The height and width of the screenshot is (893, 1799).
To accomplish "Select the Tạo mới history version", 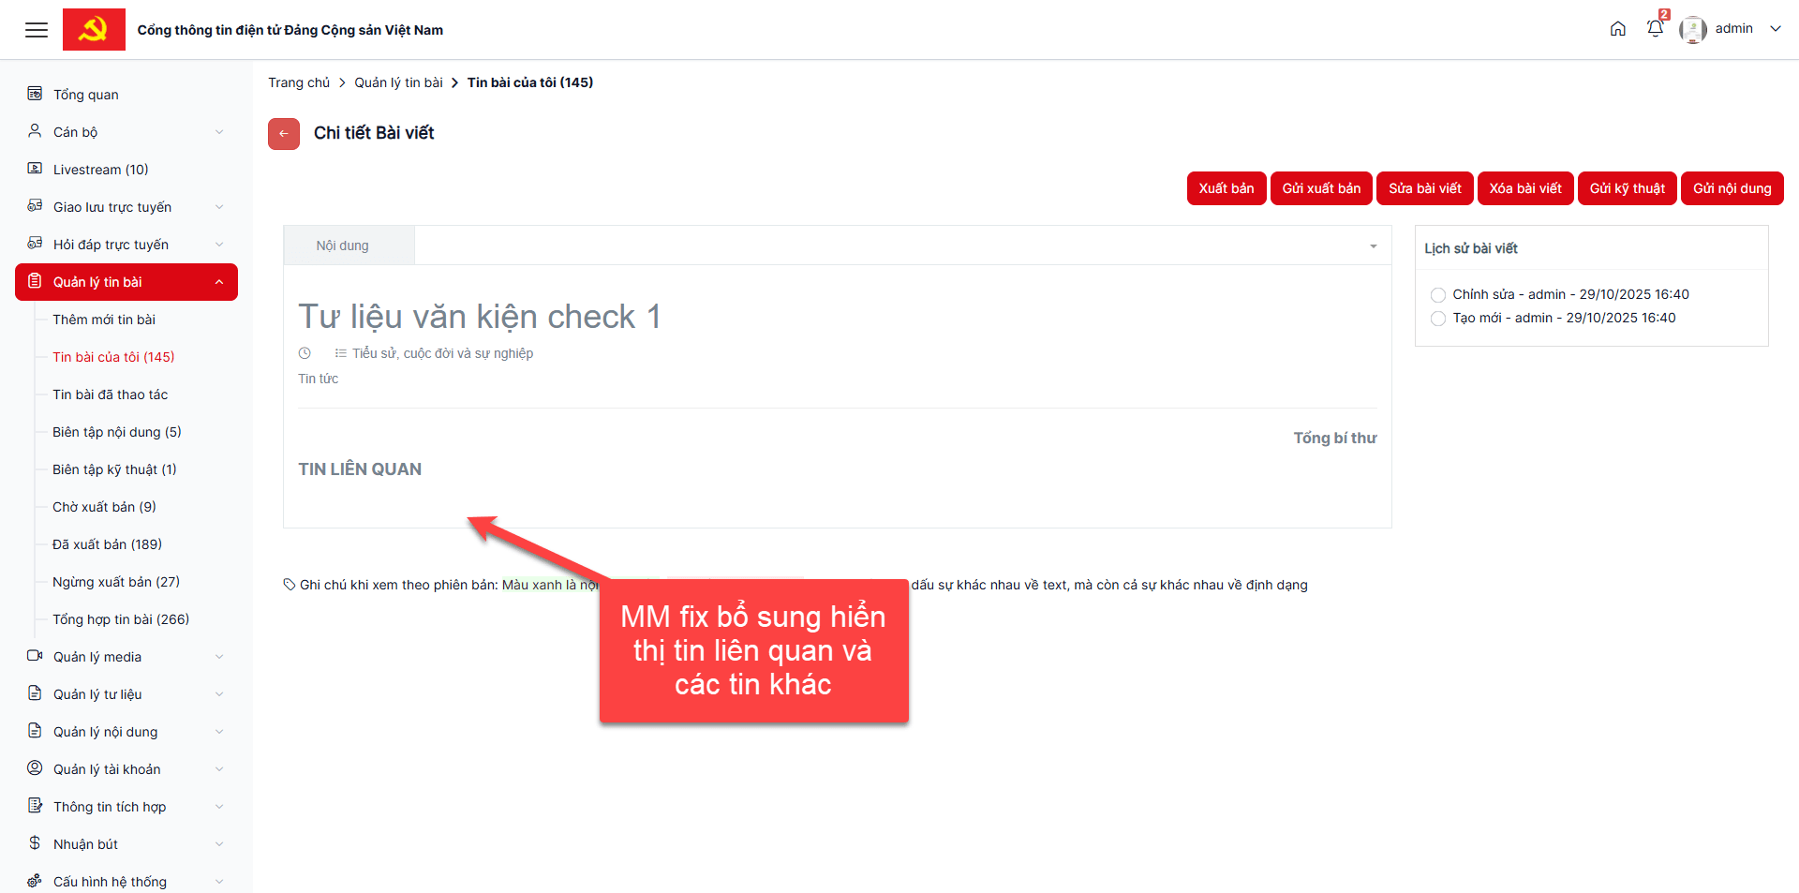I will (1438, 319).
